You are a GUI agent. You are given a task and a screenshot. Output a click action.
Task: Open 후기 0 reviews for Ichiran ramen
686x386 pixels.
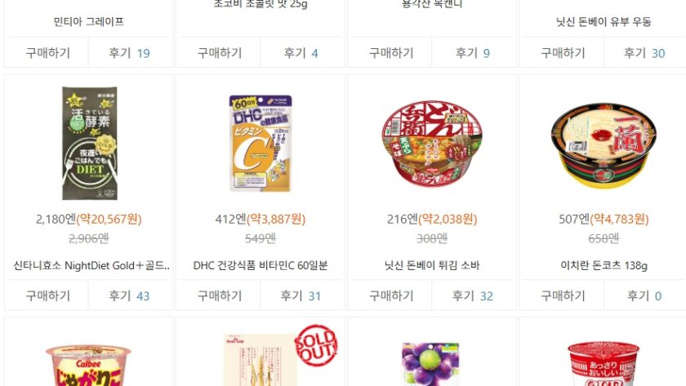point(644,296)
